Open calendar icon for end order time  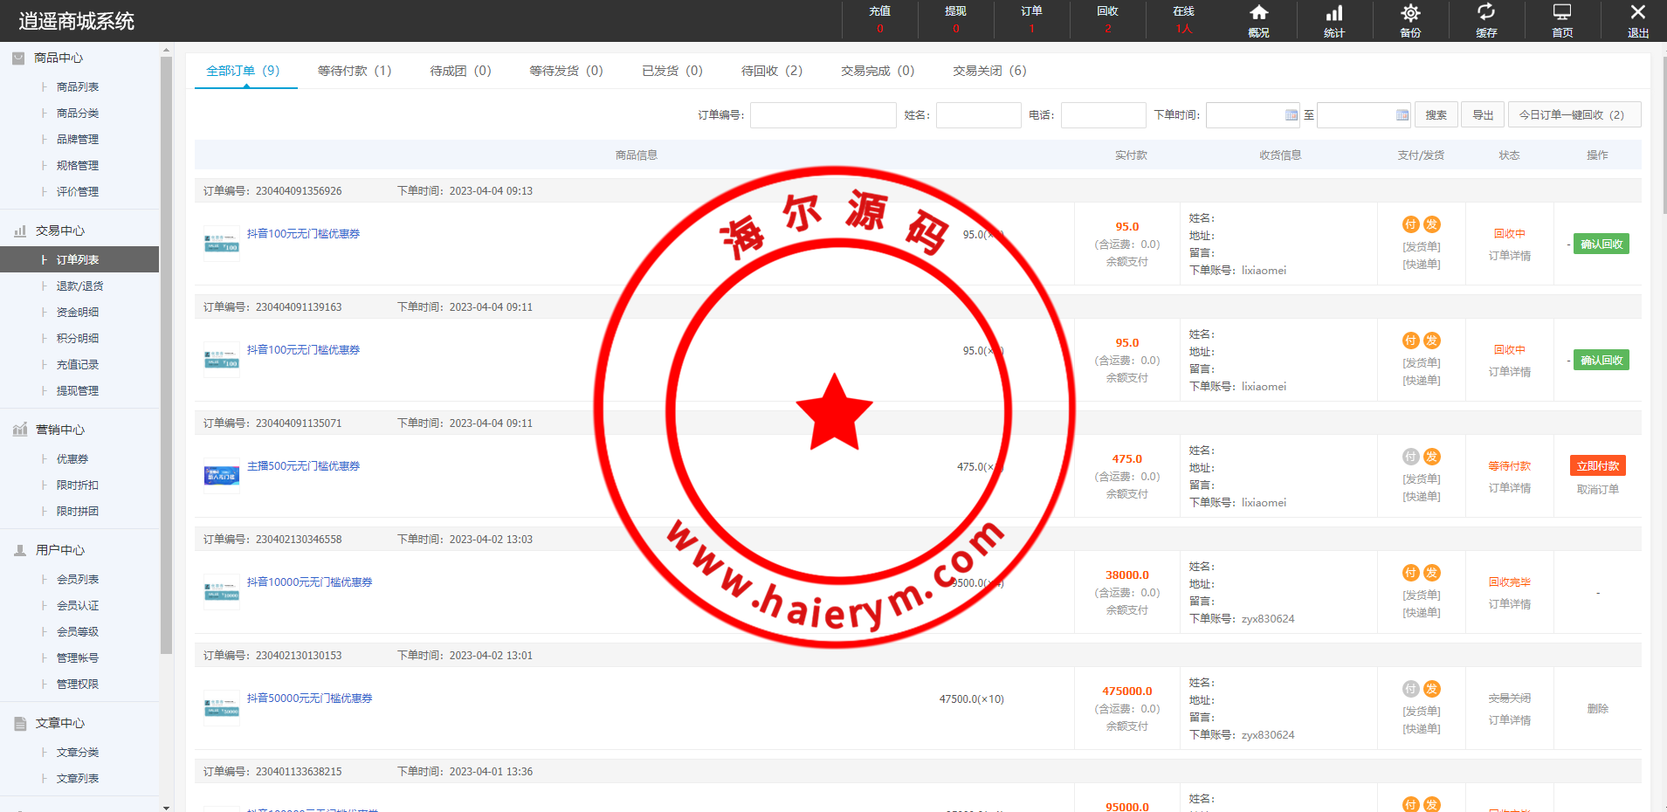[x=1402, y=115]
